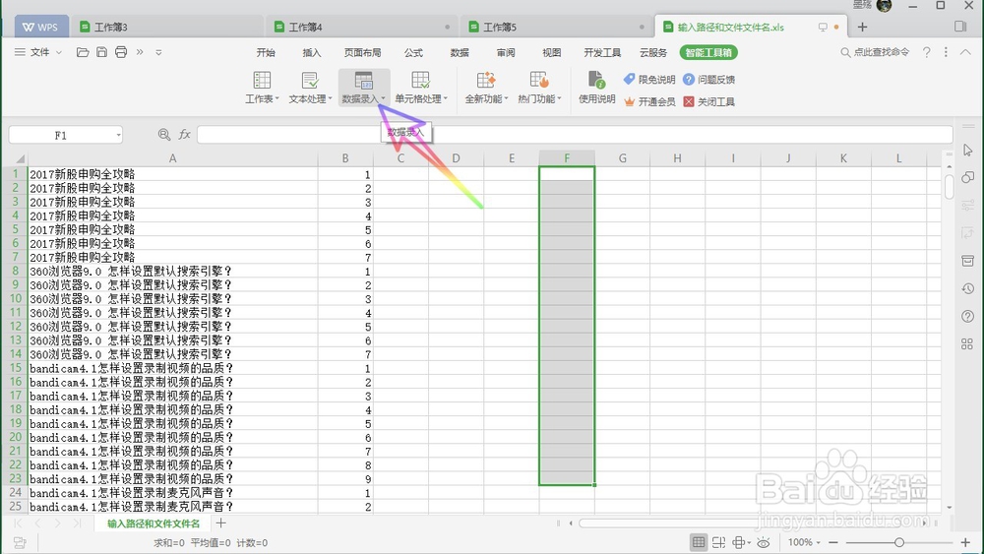
Task: Select the 输入路径和文件文件名 sheet tab
Action: [x=154, y=523]
